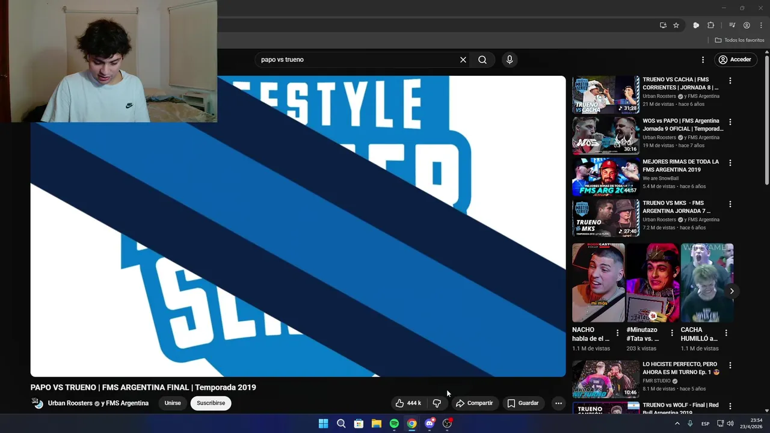The height and width of the screenshot is (433, 770).
Task: Open options for the CACHA HUMILLÓ Short
Action: [726, 333]
